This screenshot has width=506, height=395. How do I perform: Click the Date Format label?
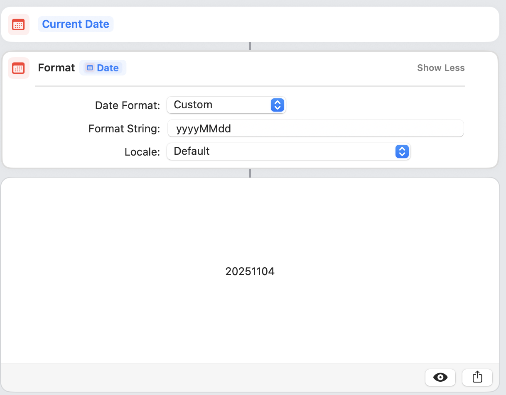pyautogui.click(x=127, y=105)
